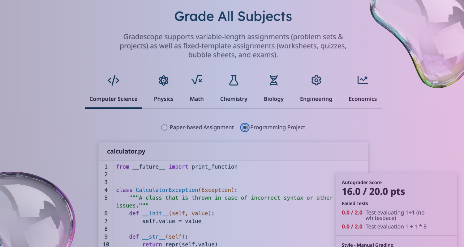The image size is (464, 247).
Task: Click 'return repr(self.value)' code line
Action: click(x=180, y=245)
